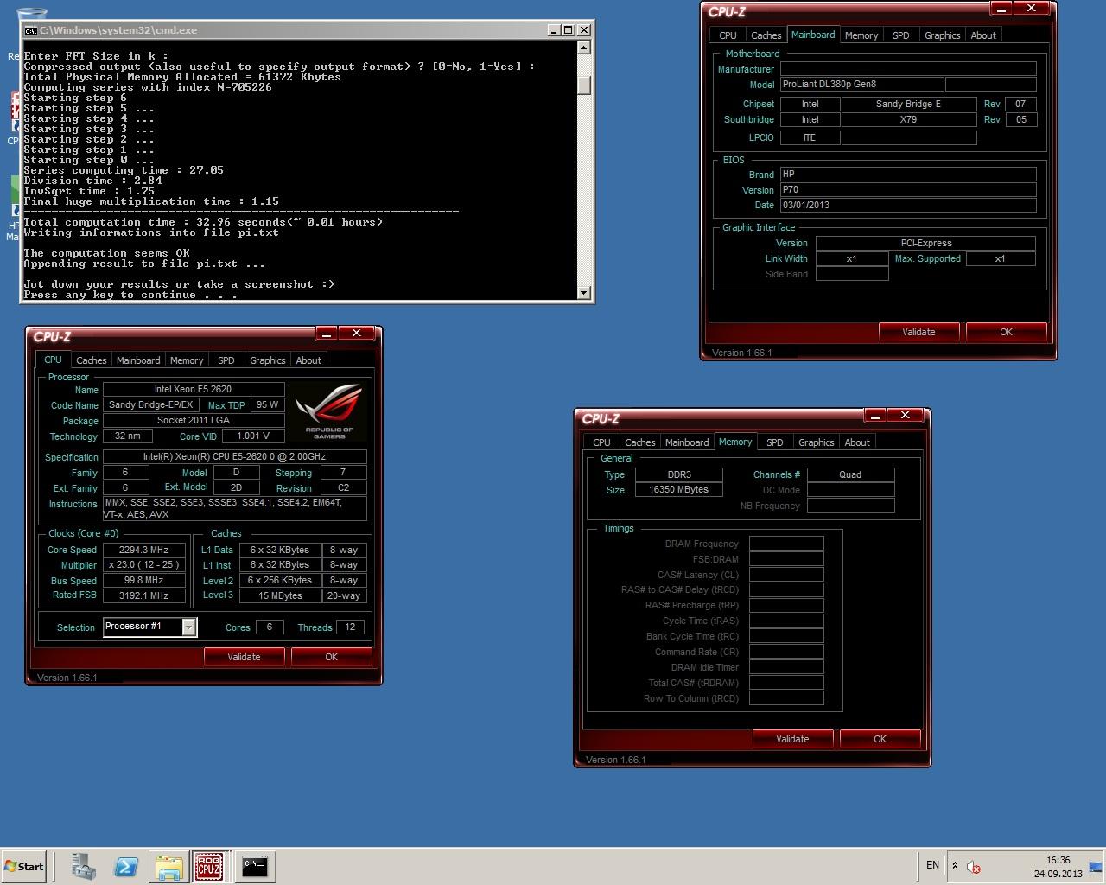
Task: Select SPD tab in Memory window
Action: tap(775, 442)
